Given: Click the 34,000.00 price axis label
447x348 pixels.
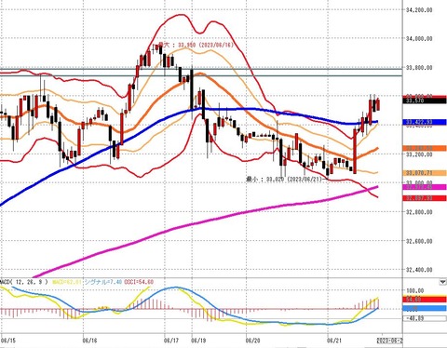Looking at the screenshot, I should click(419, 39).
